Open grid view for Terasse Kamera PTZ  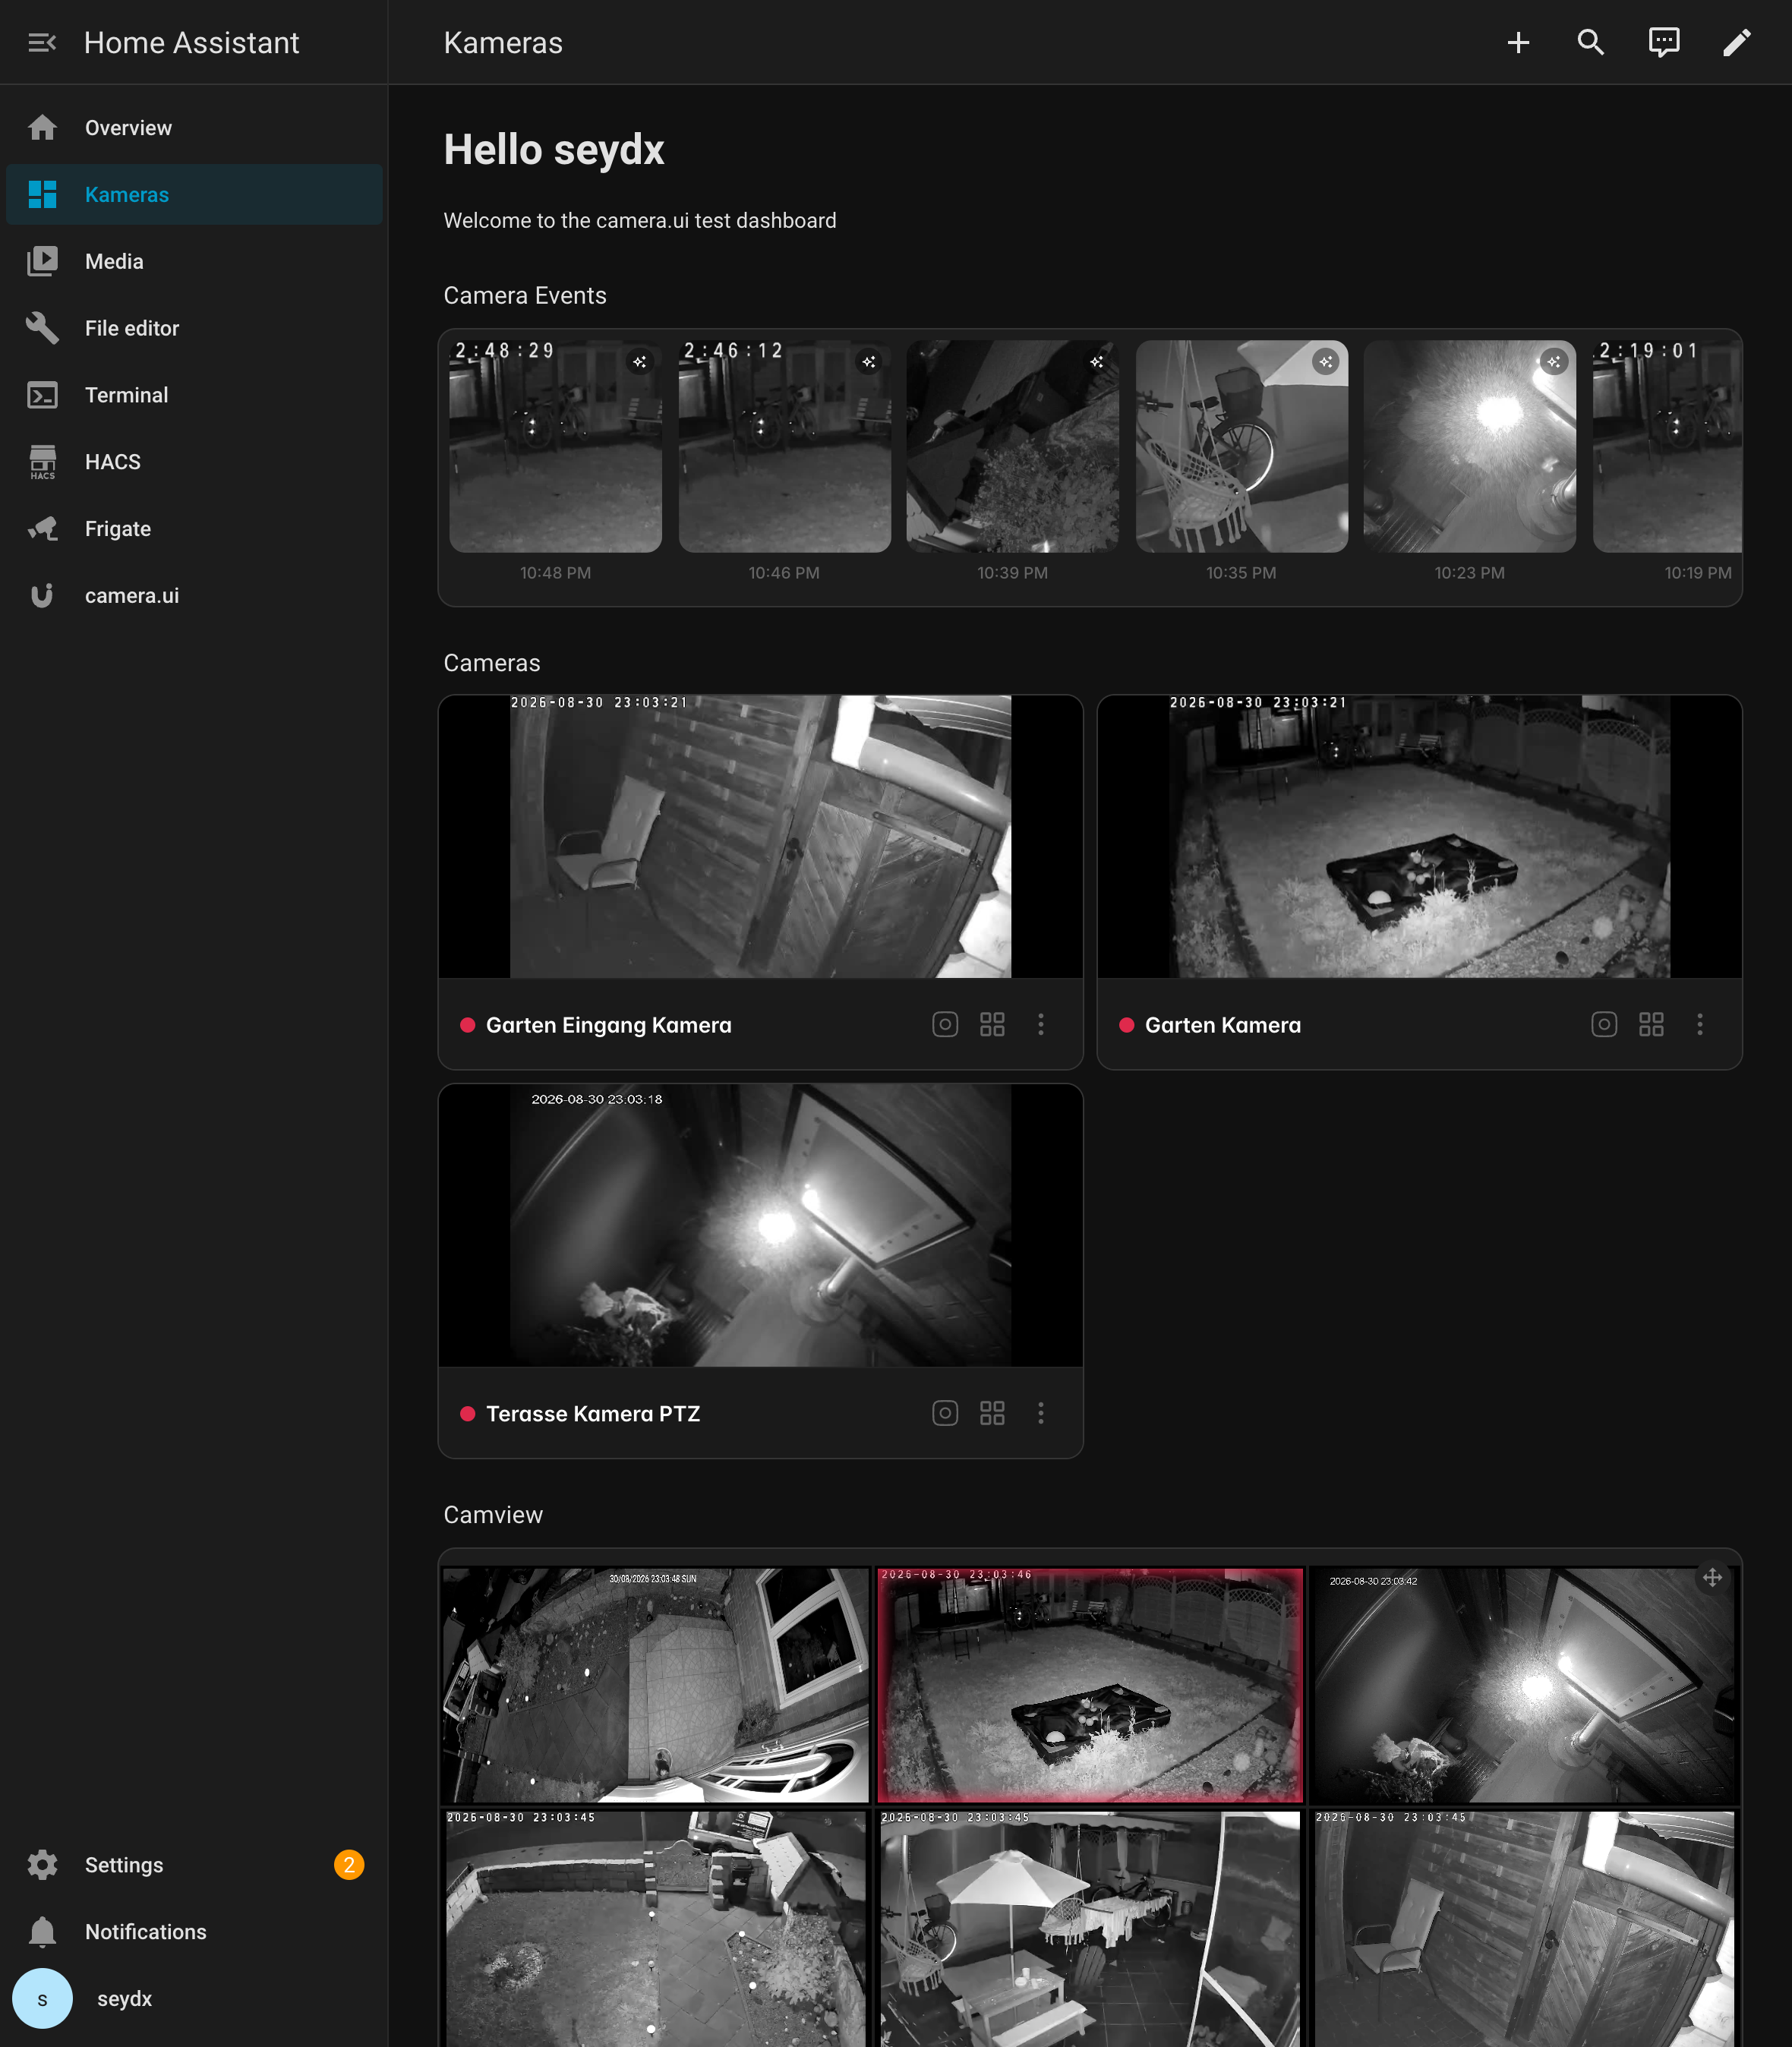click(x=992, y=1413)
